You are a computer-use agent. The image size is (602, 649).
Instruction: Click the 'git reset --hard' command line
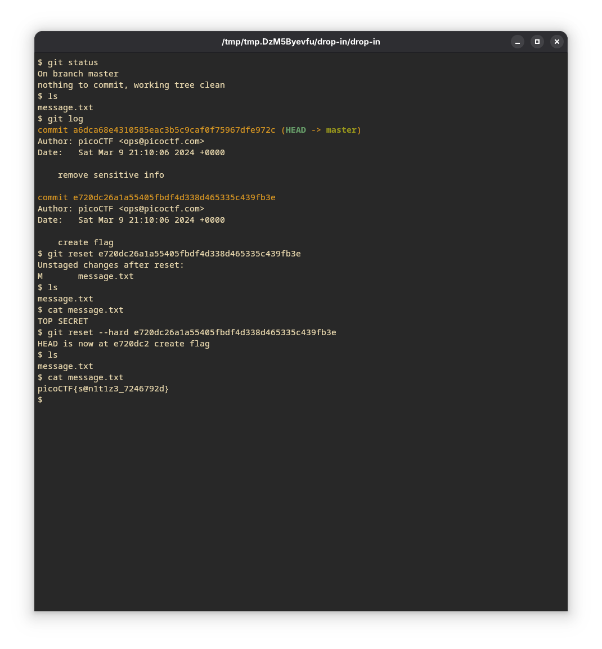click(187, 332)
